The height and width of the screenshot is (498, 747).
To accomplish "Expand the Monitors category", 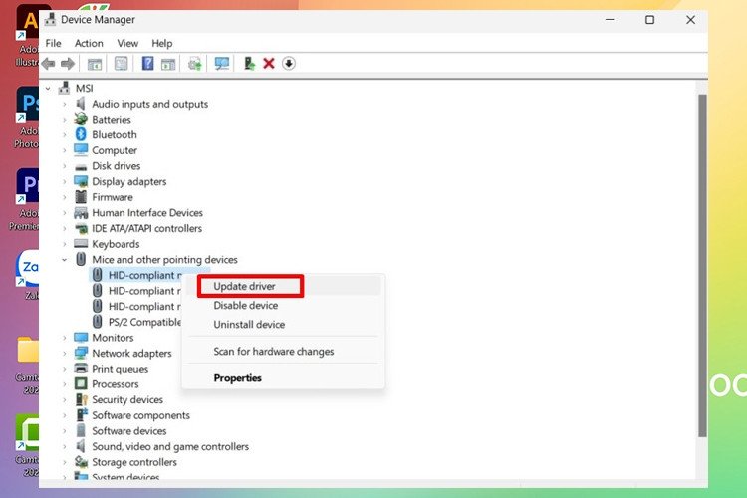I will pos(65,338).
